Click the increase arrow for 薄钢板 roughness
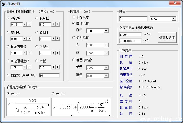Image resolution: width=183 pixels, height=123 pixels. pyautogui.click(x=29, y=24)
